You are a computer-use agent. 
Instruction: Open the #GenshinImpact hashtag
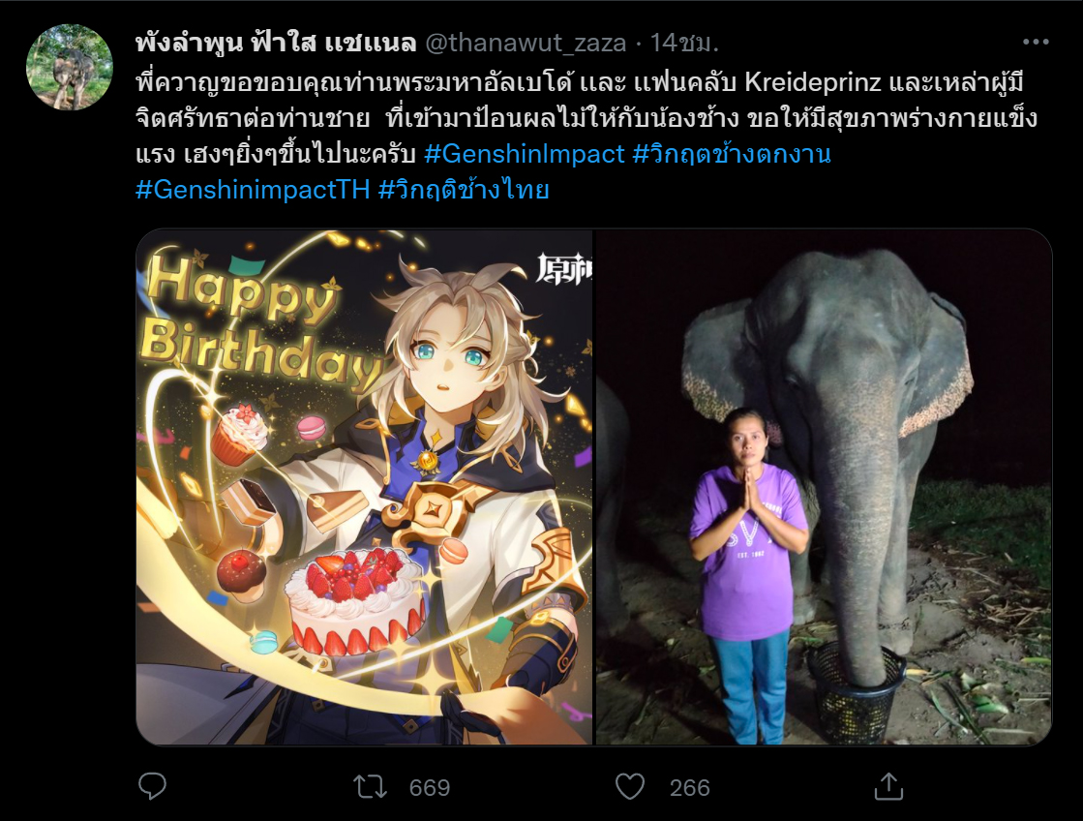coord(525,153)
